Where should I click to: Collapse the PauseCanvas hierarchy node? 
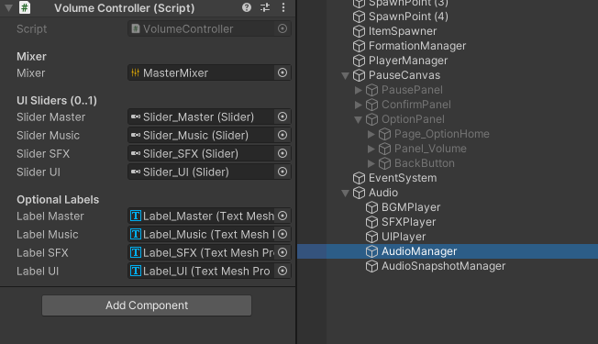(x=345, y=75)
